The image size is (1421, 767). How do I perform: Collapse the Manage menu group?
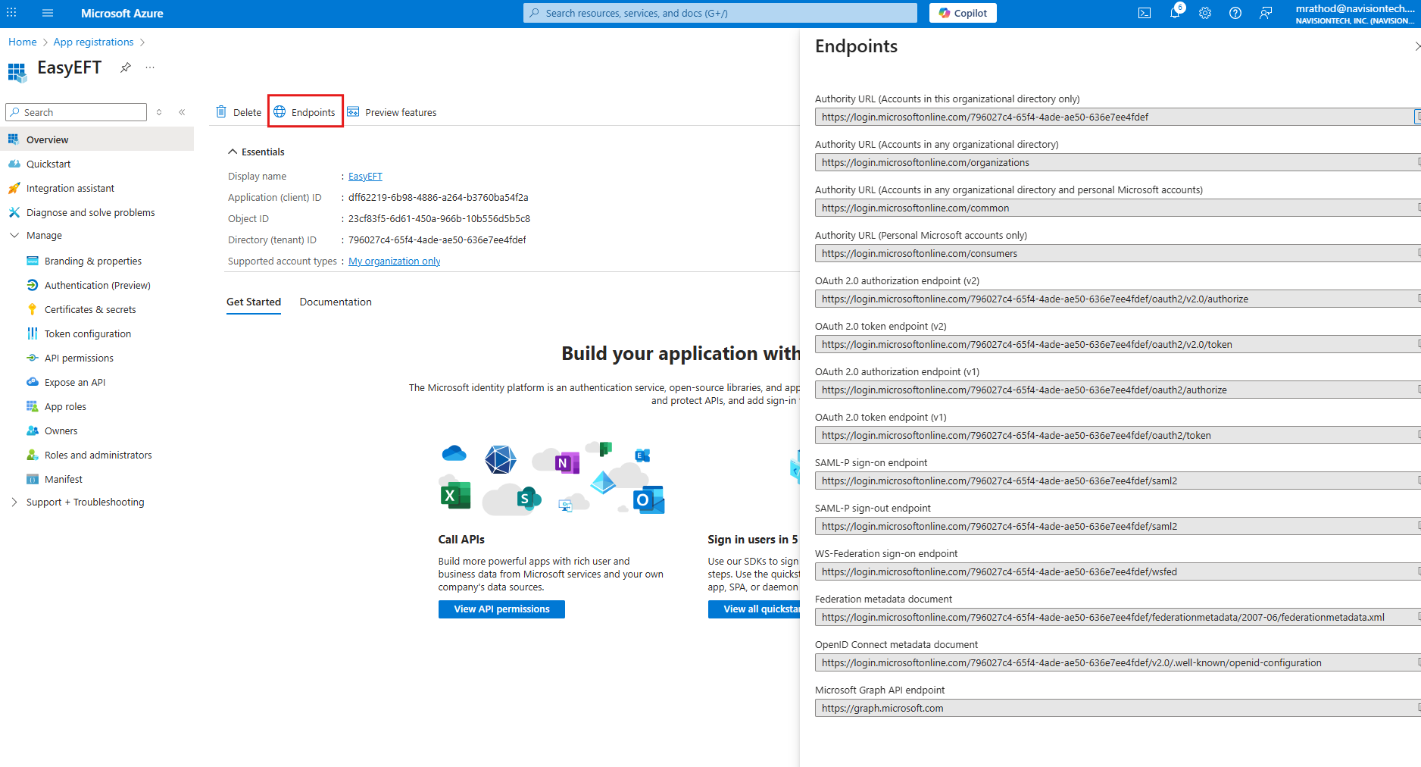pyautogui.click(x=14, y=236)
